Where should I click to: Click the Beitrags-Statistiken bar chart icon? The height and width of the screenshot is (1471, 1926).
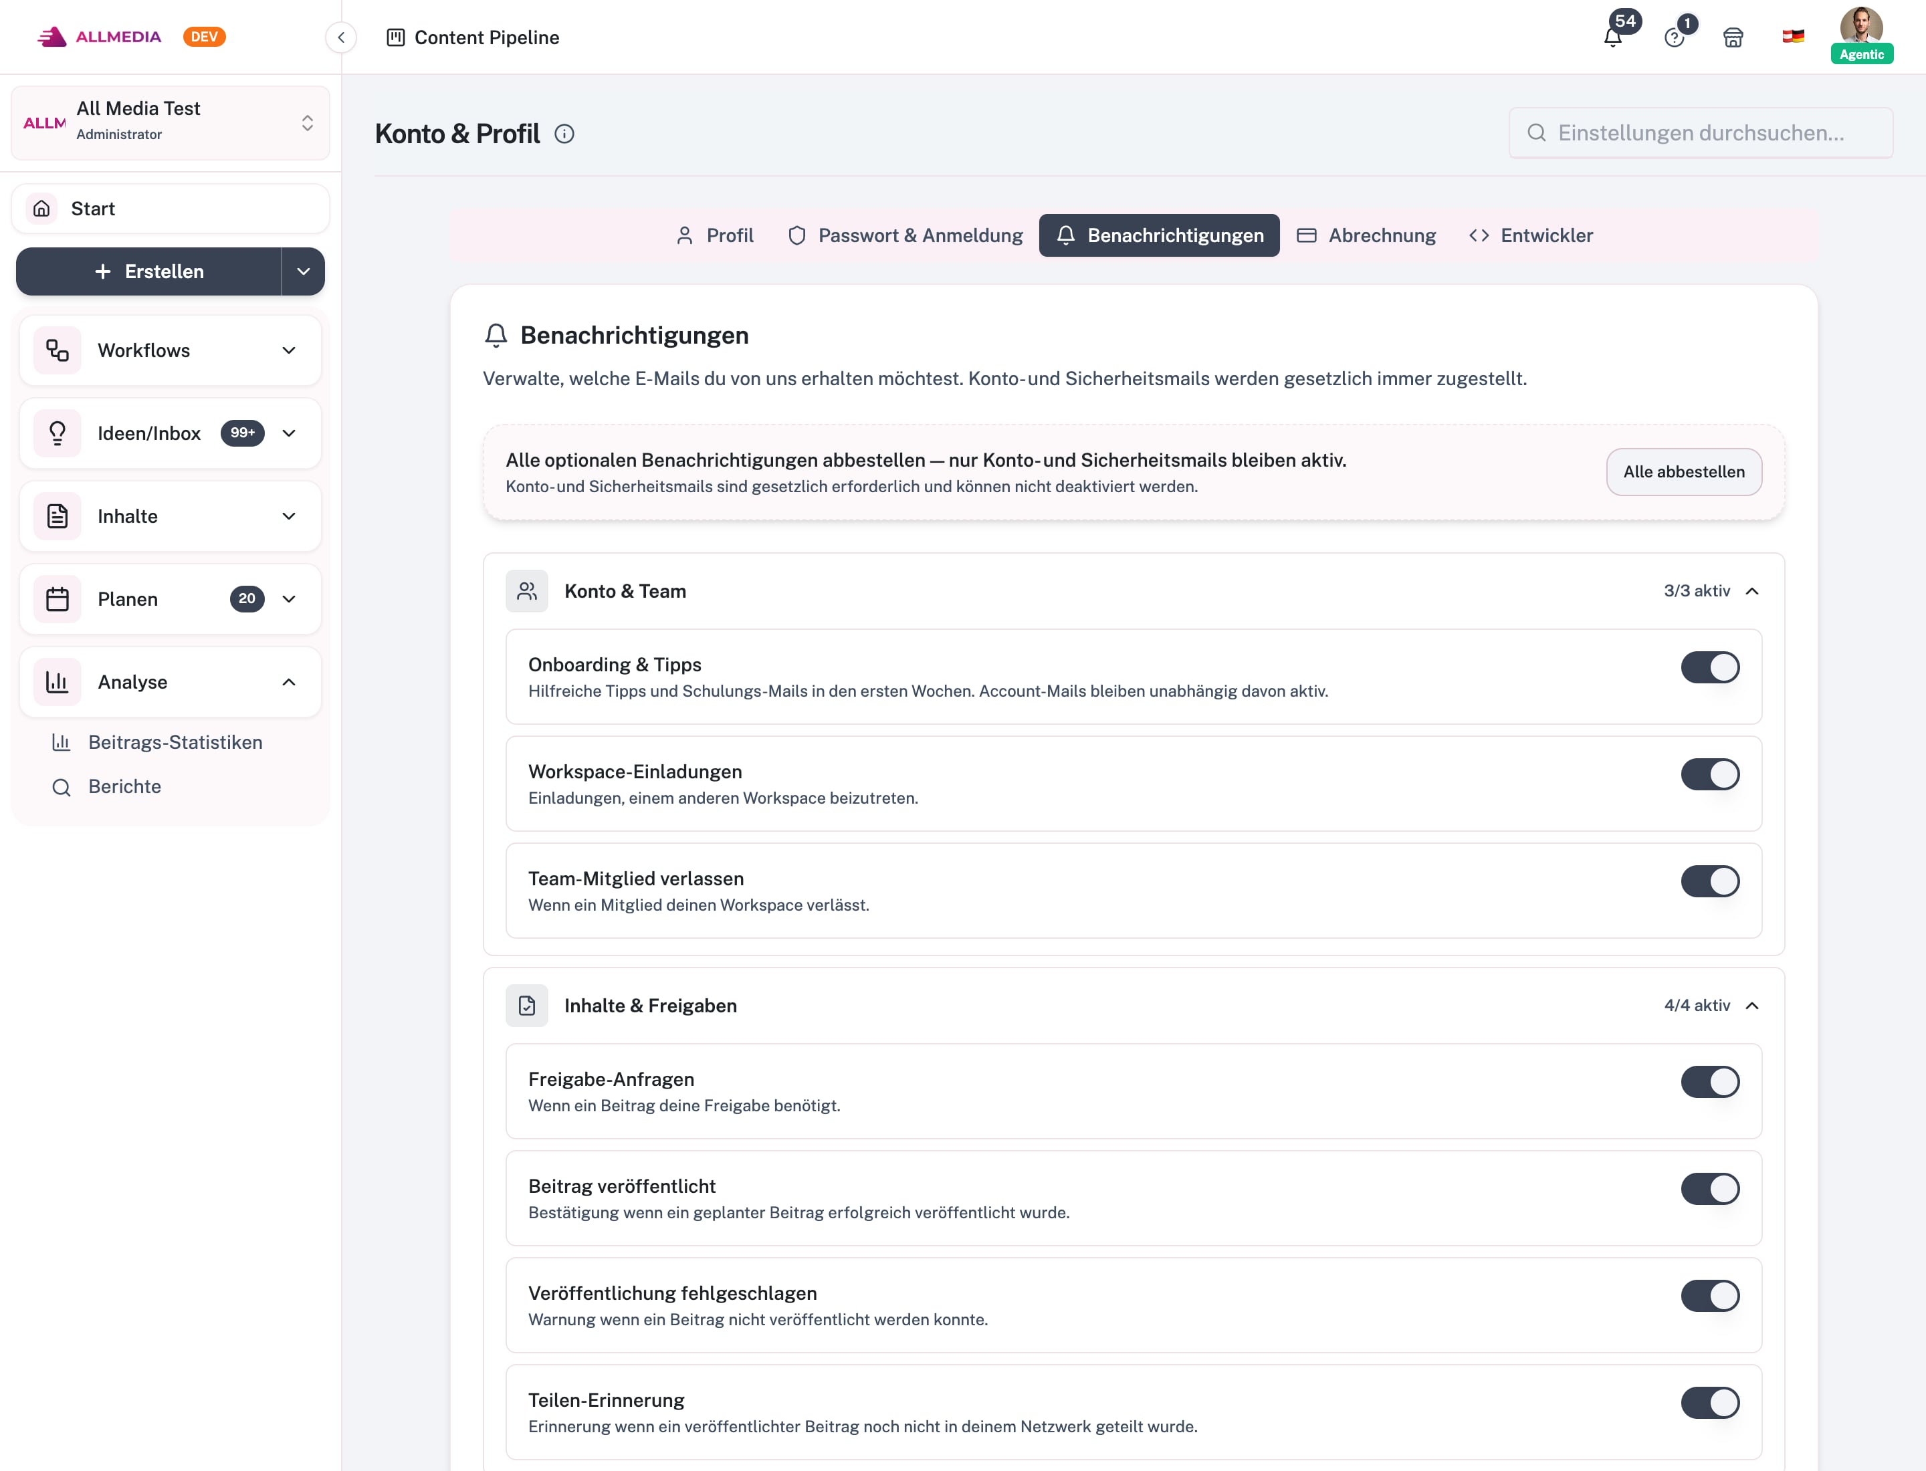pyautogui.click(x=62, y=742)
